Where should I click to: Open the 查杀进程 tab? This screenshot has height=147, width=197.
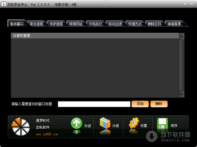(36, 24)
